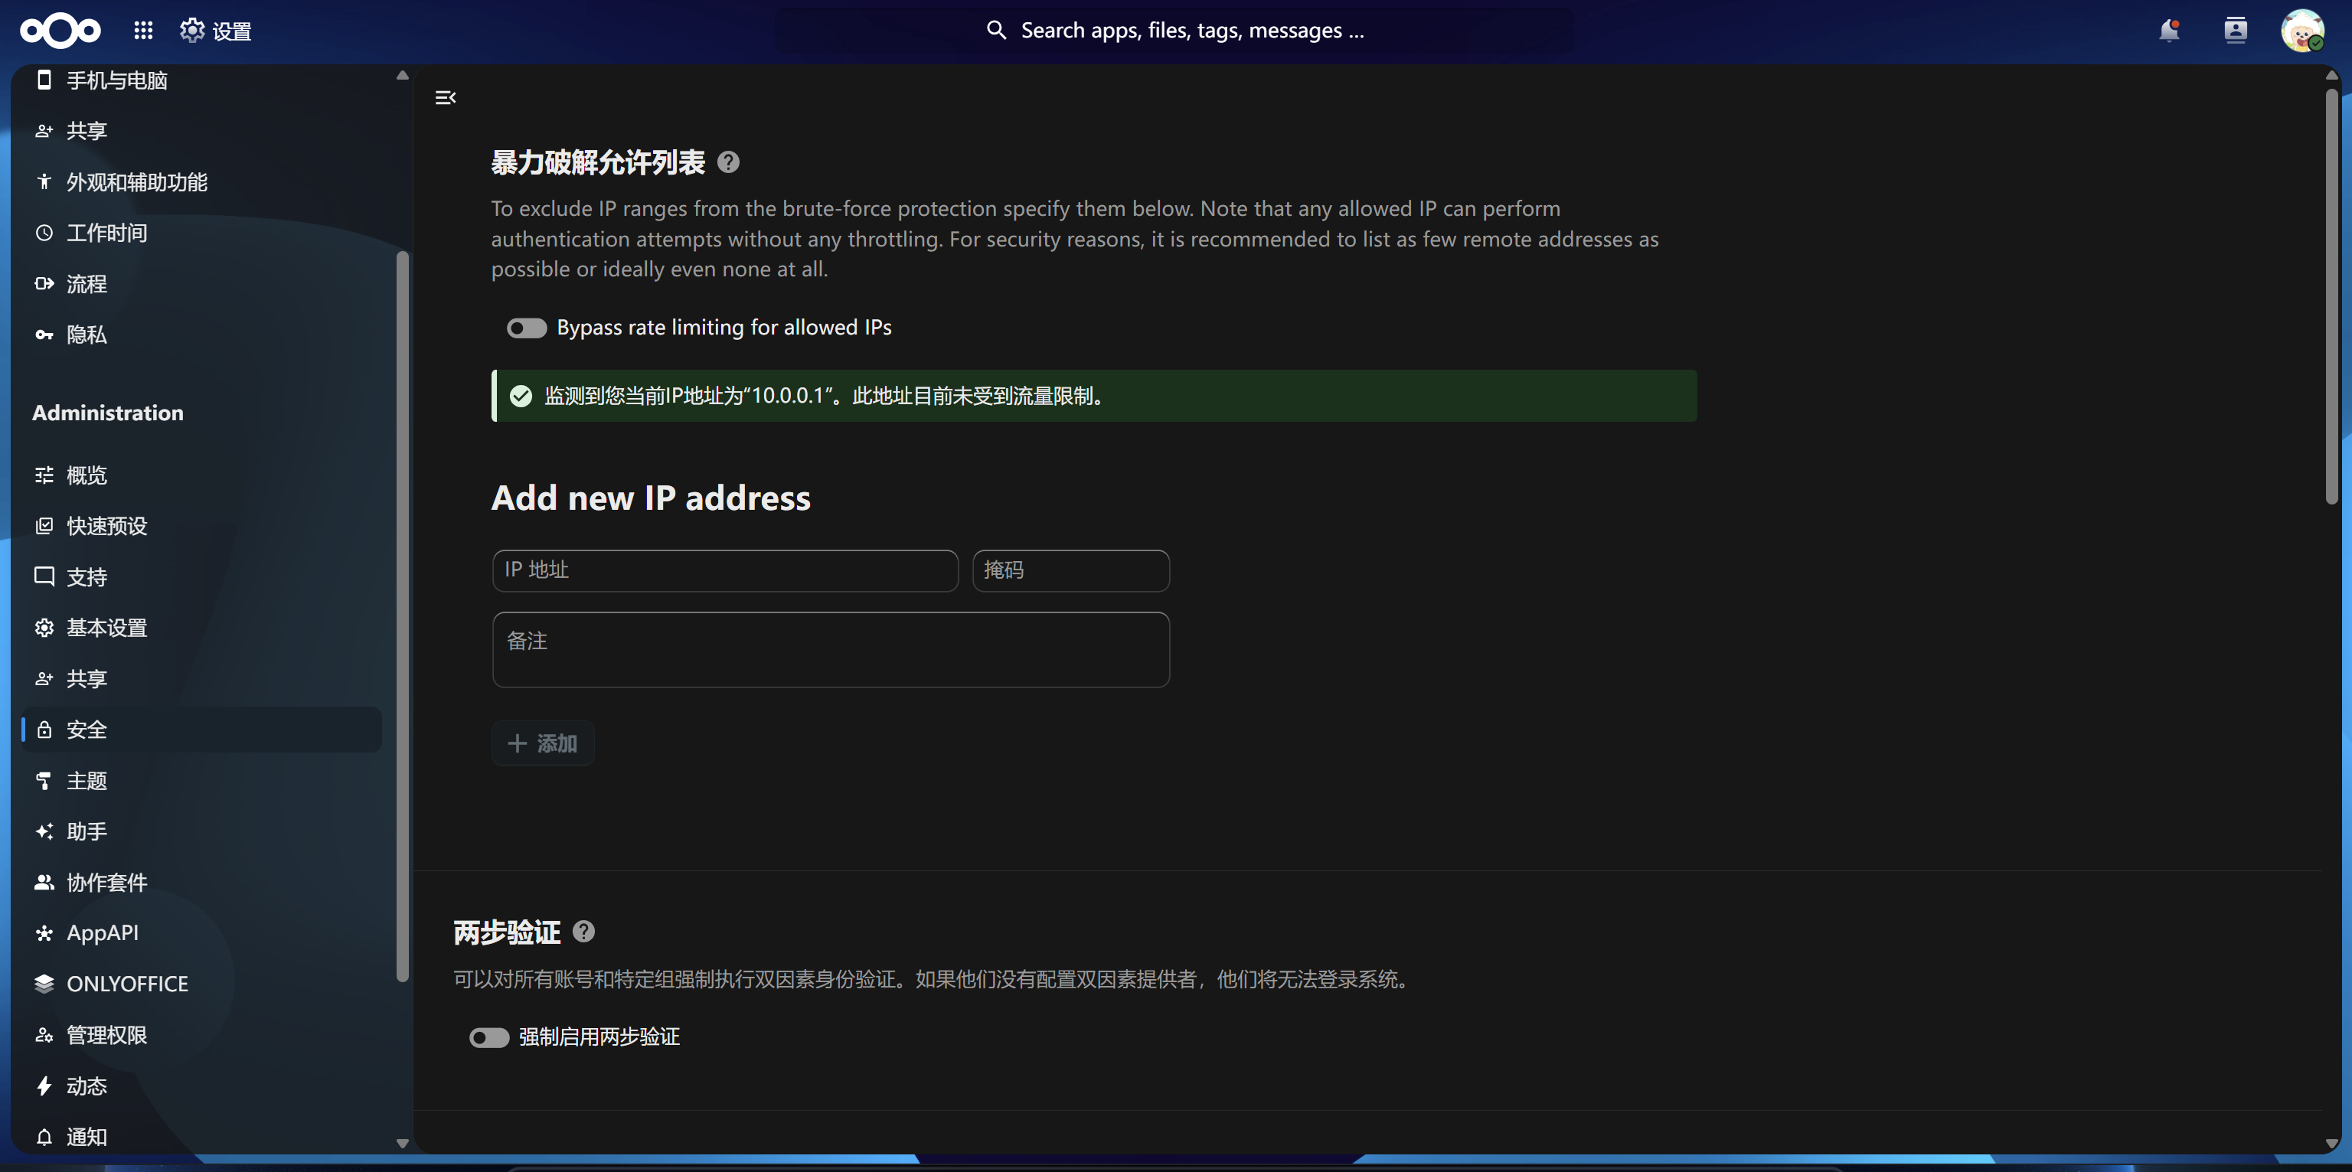The width and height of the screenshot is (2352, 1172).
Task: Focus the IP 地址 input field
Action: 725,570
